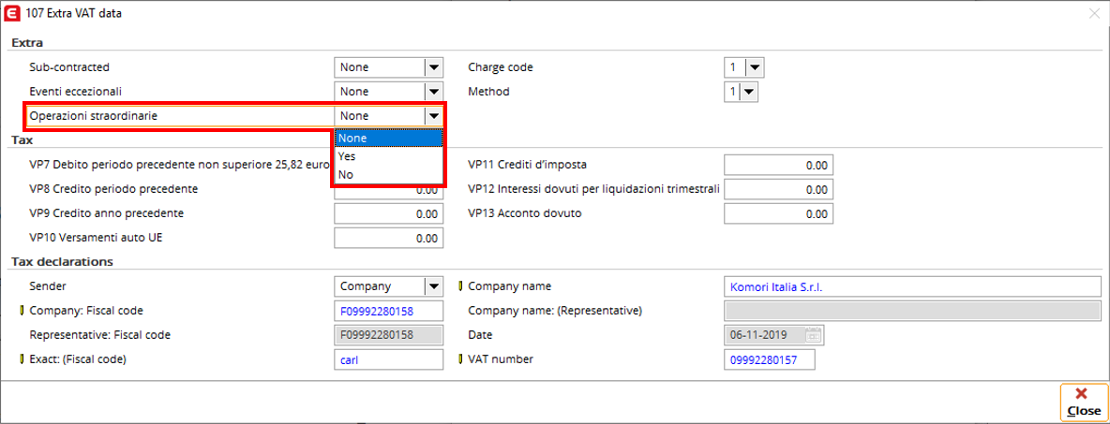Collapse the Operazioni straordinarie dropdown arrow
The image size is (1110, 424).
(x=432, y=116)
